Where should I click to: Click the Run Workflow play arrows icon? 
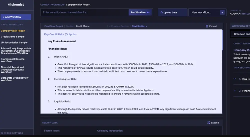[148, 12]
